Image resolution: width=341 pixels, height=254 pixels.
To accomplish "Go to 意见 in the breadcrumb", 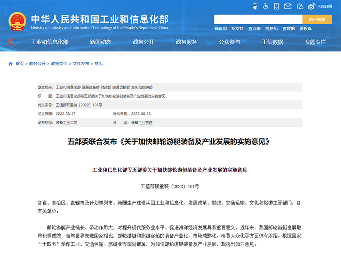I will pos(99,64).
